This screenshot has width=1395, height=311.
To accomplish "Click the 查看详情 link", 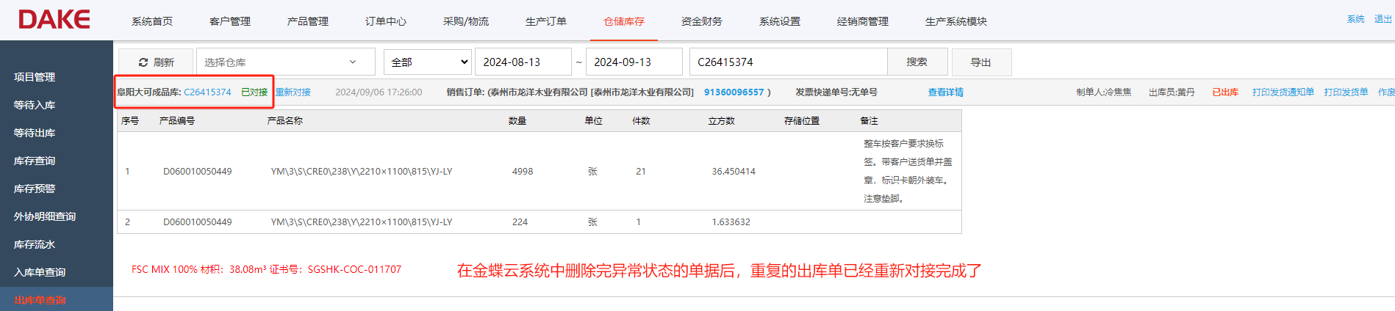I will pyautogui.click(x=945, y=92).
